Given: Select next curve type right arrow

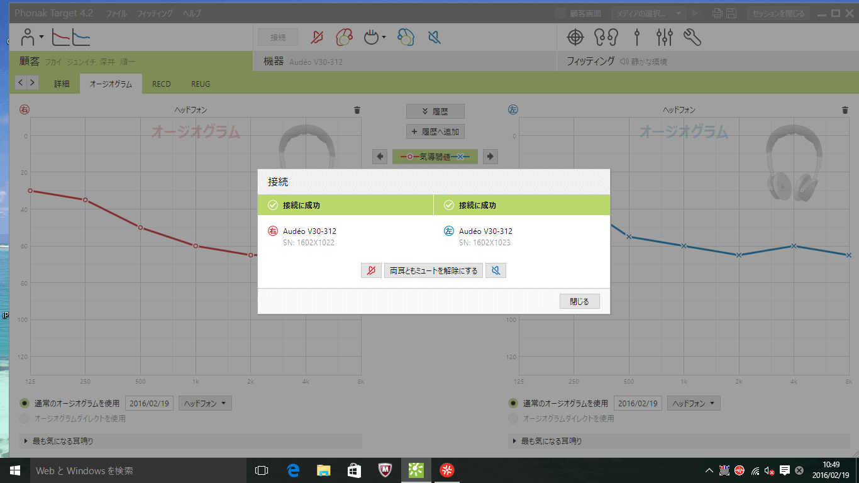Looking at the screenshot, I should point(490,157).
